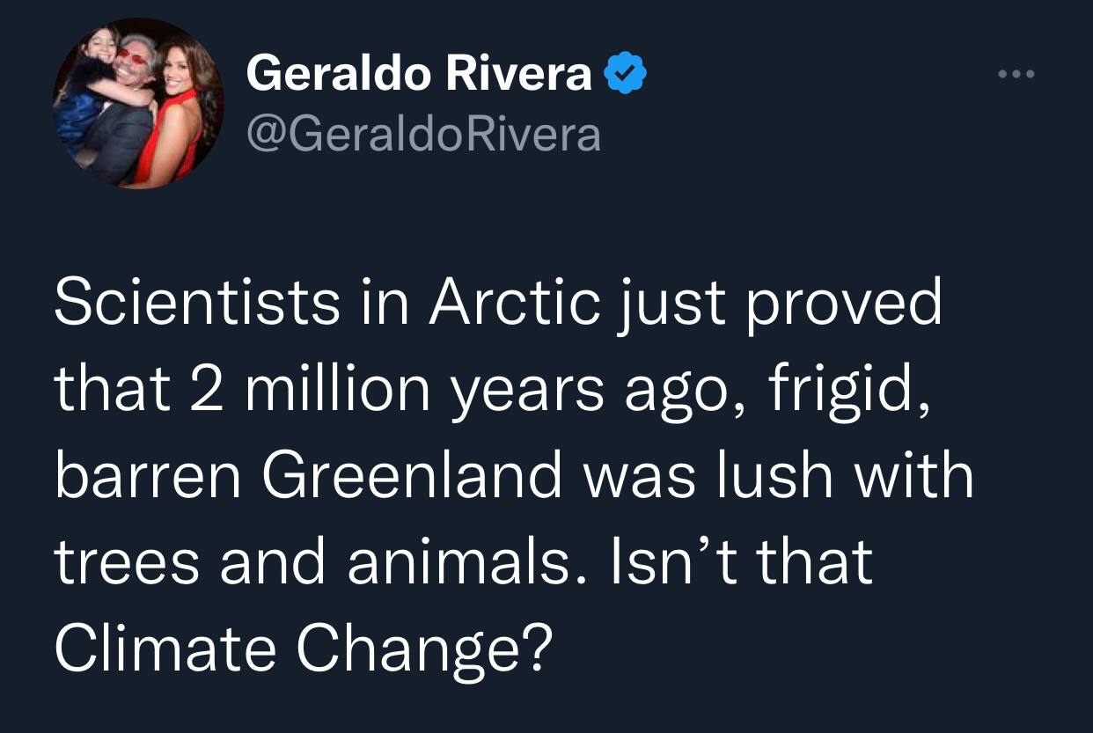Screen dimensions: 1093x733
Task: Click the Geraldo Rivera display name
Action: click(419, 75)
